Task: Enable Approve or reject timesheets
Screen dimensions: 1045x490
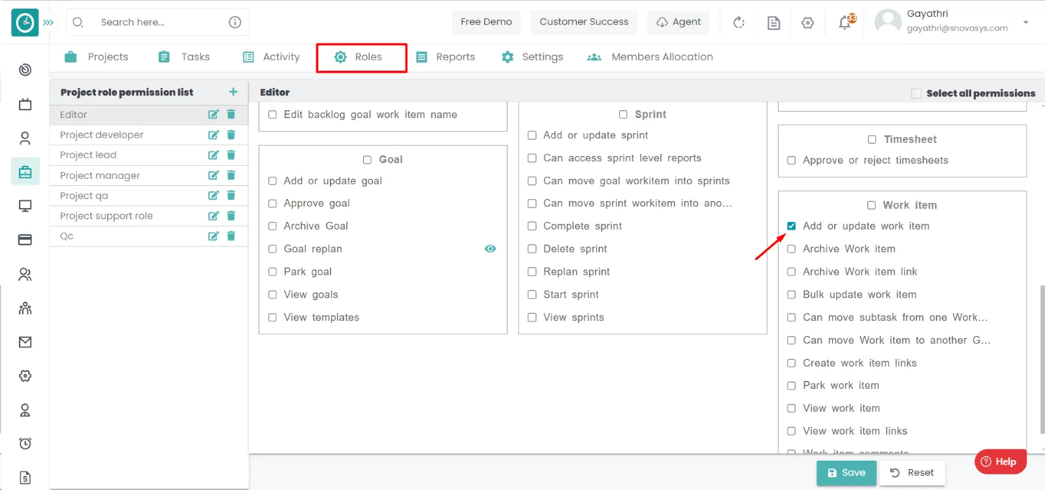Action: coord(792,160)
